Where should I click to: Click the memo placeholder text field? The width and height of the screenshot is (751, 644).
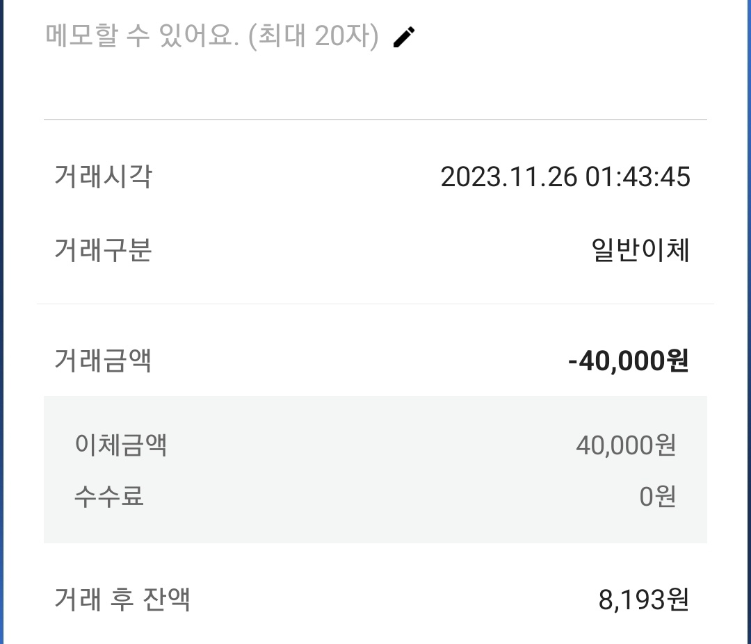(x=211, y=36)
